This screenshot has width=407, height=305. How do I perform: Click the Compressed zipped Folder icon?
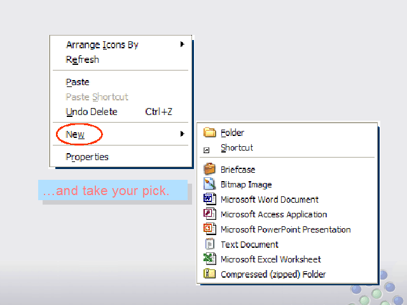coord(209,274)
